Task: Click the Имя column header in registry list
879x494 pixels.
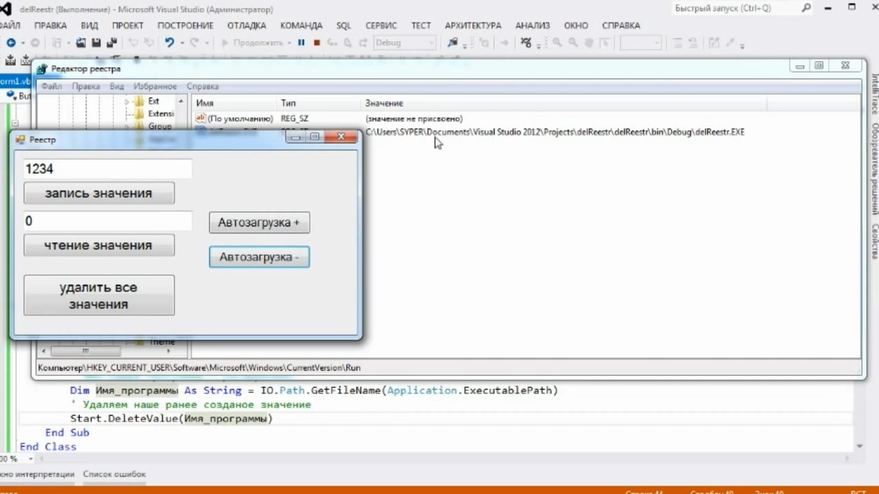Action: (x=233, y=103)
